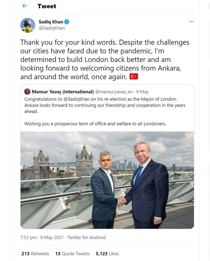Image resolution: width=210 pixels, height=261 pixels.
Task: Click the 7:52 pm timestamp link
Action: point(28,237)
